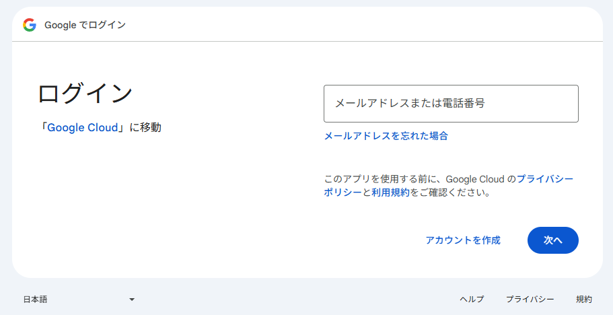
Task: Click the large "ログイン" heading
Action: point(85,94)
